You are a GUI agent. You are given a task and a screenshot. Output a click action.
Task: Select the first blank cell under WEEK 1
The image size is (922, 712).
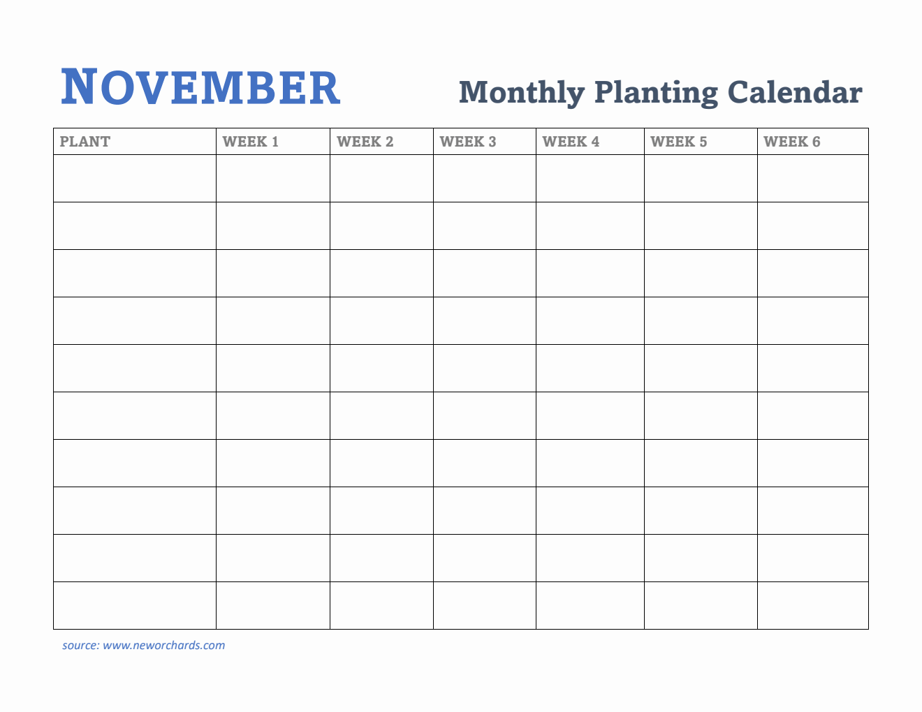pos(273,179)
